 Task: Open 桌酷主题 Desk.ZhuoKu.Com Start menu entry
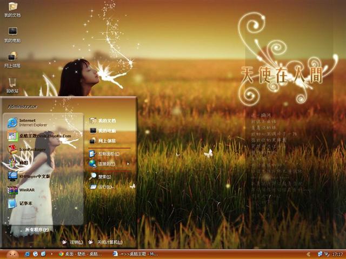(x=39, y=136)
